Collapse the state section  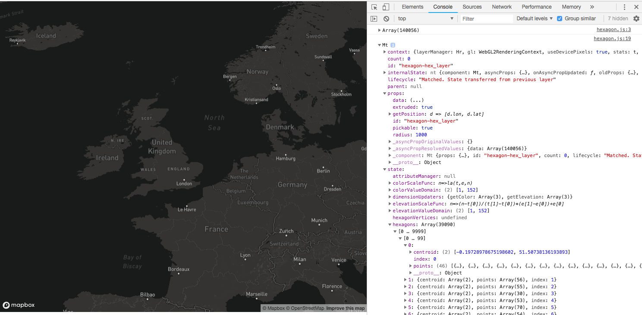(384, 169)
